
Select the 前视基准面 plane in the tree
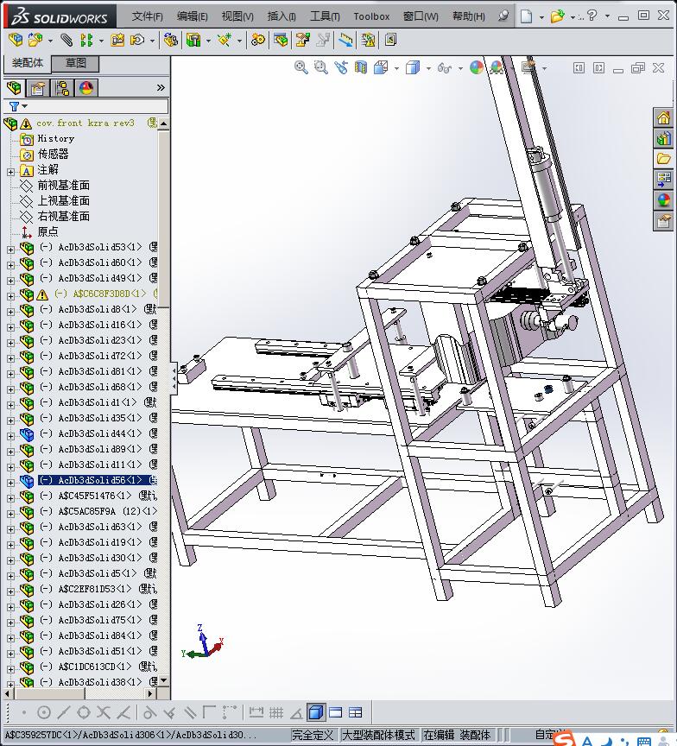pyautogui.click(x=63, y=185)
